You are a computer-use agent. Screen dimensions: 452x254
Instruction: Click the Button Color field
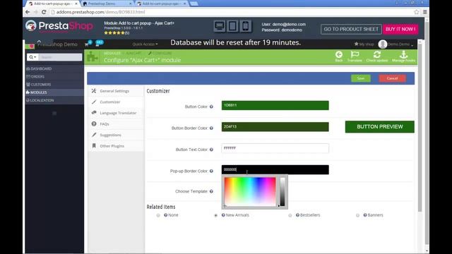coord(275,105)
